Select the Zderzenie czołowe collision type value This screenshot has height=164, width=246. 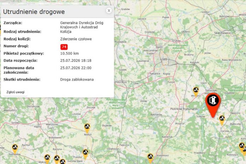click(x=76, y=39)
